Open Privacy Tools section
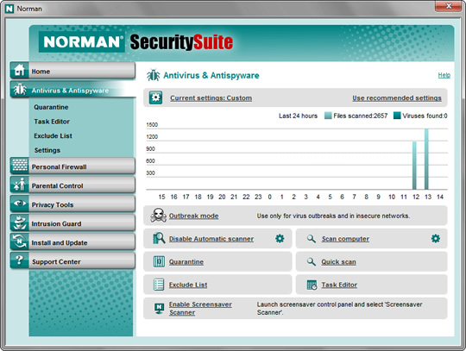Viewport: 466px width, 351px height. click(x=72, y=204)
